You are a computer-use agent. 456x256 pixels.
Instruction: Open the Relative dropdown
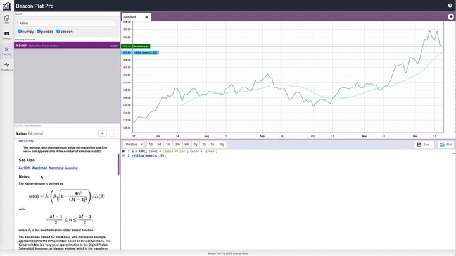tap(134, 144)
